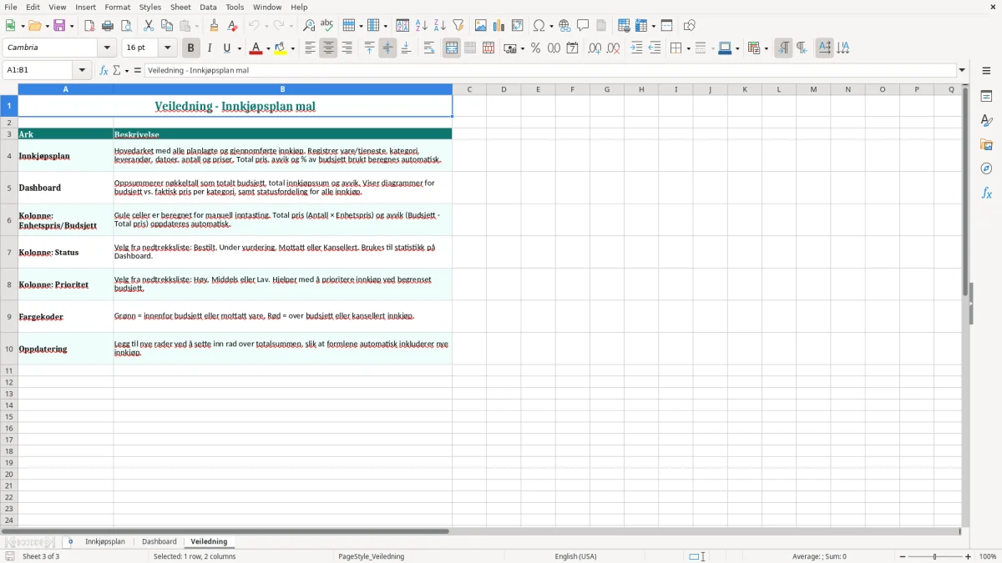Clear direct formatting

pos(233,26)
